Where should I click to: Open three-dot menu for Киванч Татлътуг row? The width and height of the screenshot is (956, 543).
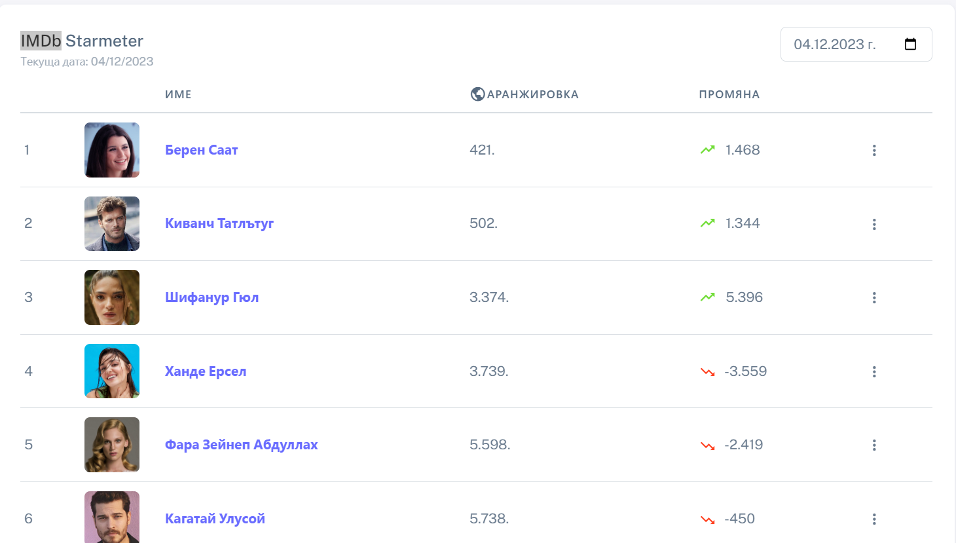pyautogui.click(x=874, y=225)
